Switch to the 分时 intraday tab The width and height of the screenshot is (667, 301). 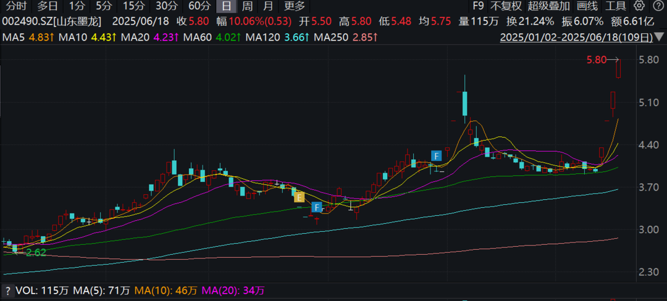(x=16, y=7)
